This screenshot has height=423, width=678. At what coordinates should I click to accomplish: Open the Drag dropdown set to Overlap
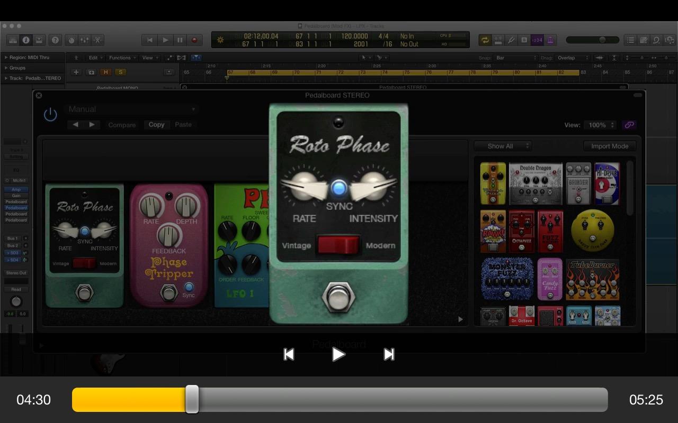click(572, 58)
